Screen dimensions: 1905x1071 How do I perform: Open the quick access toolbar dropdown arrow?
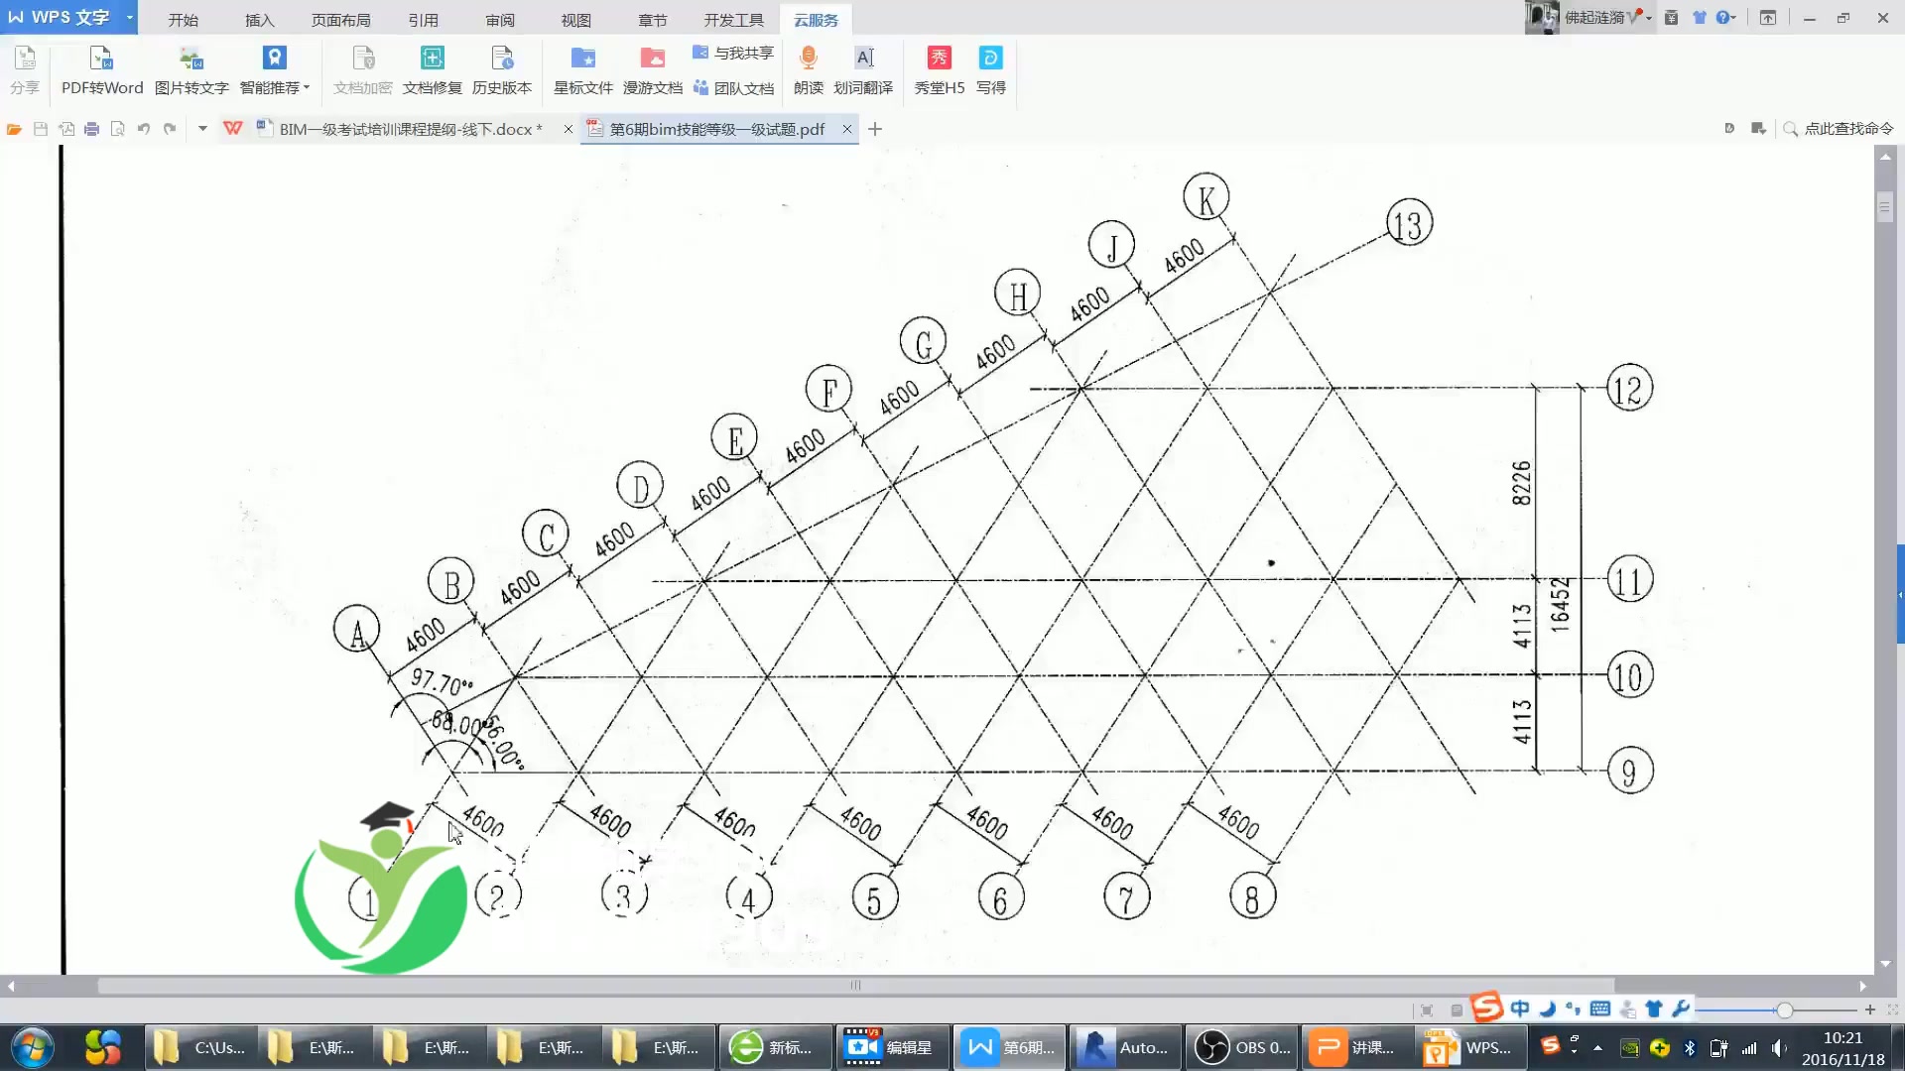[x=201, y=129]
